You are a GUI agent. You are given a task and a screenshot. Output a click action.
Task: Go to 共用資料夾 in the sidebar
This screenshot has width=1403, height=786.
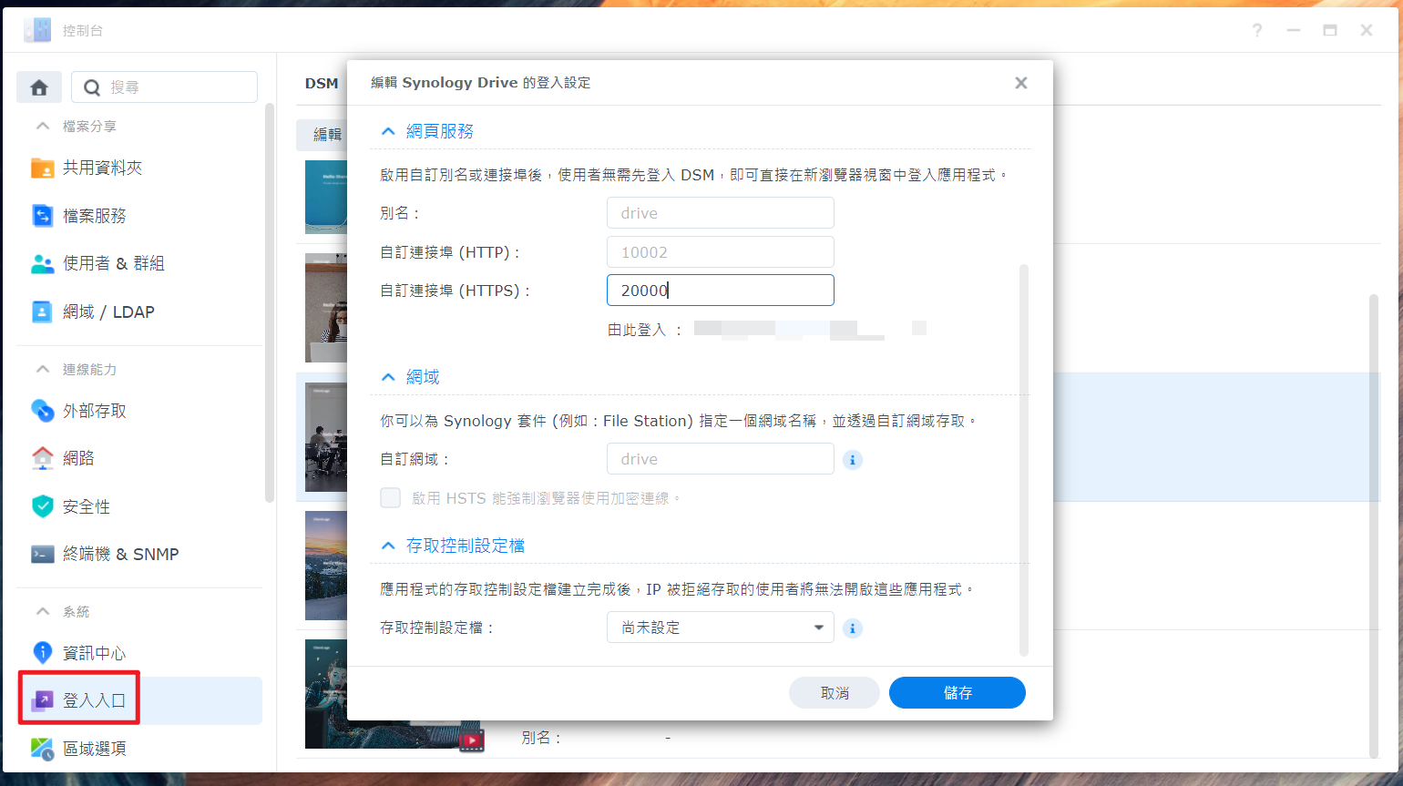[139, 168]
